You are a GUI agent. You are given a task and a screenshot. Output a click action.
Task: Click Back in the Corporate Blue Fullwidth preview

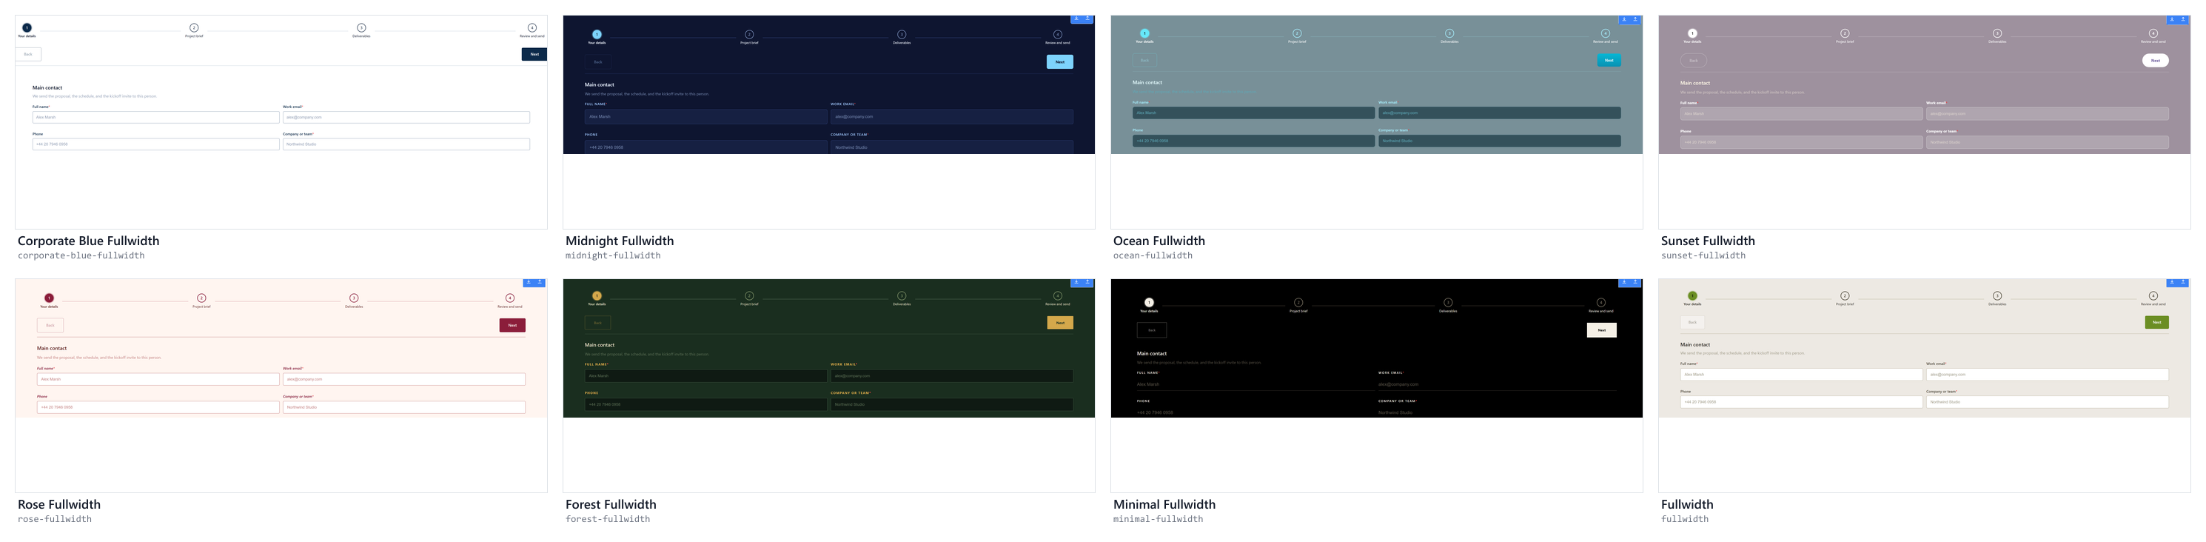28,54
